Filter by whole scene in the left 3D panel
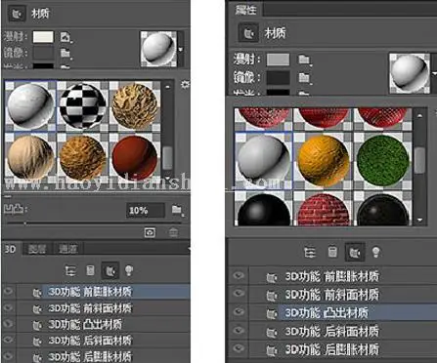 pyautogui.click(x=70, y=270)
